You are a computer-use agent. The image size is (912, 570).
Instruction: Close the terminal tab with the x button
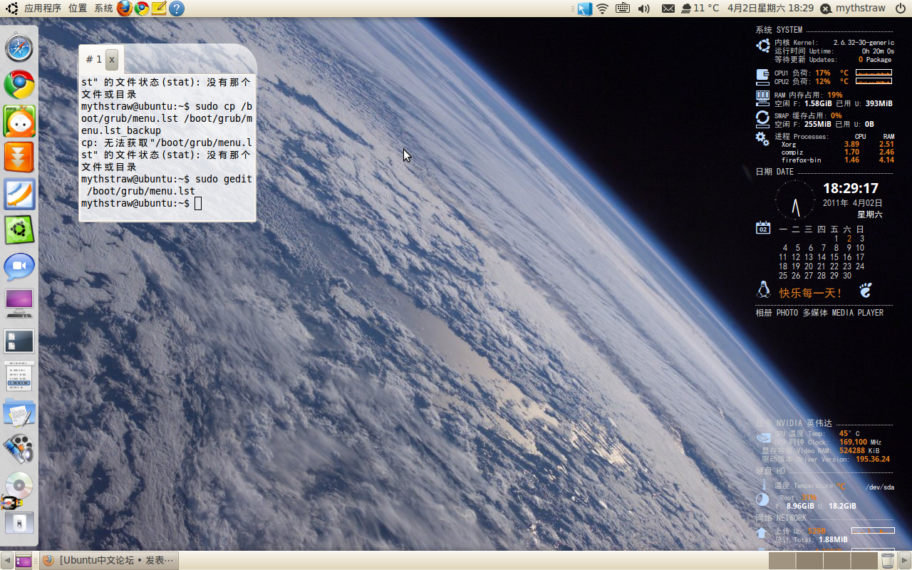click(x=112, y=59)
